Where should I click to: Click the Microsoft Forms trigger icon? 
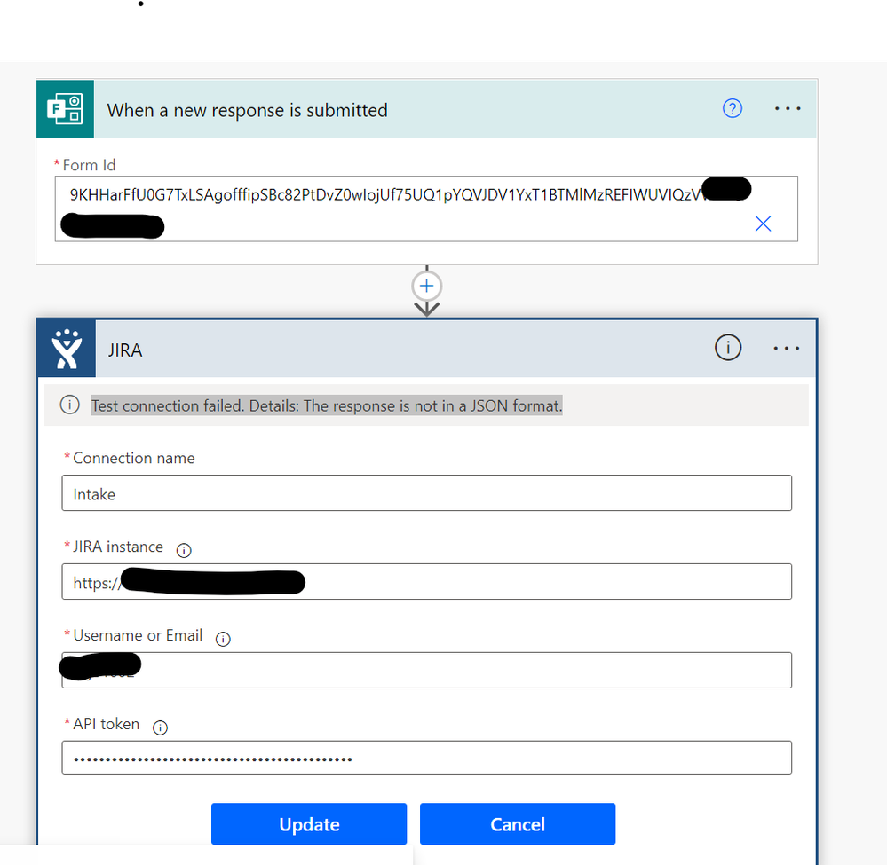(65, 108)
